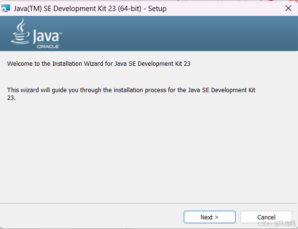Click the Java Oracle logo banner
This screenshot has height=229, width=298.
pyautogui.click(x=36, y=34)
